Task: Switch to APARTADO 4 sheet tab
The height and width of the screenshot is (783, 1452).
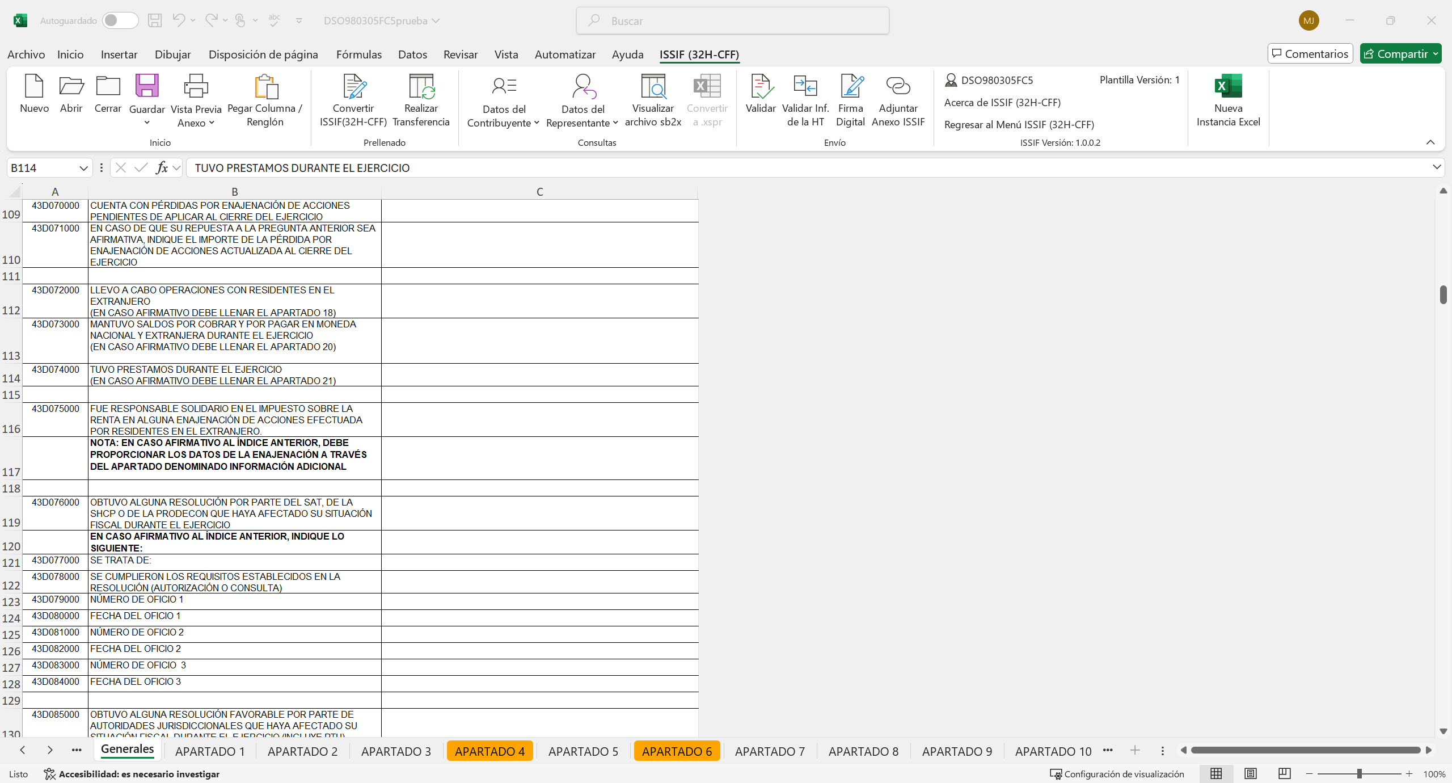Action: pos(490,751)
